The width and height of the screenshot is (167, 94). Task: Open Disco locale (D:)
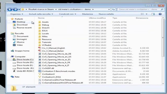(25, 62)
